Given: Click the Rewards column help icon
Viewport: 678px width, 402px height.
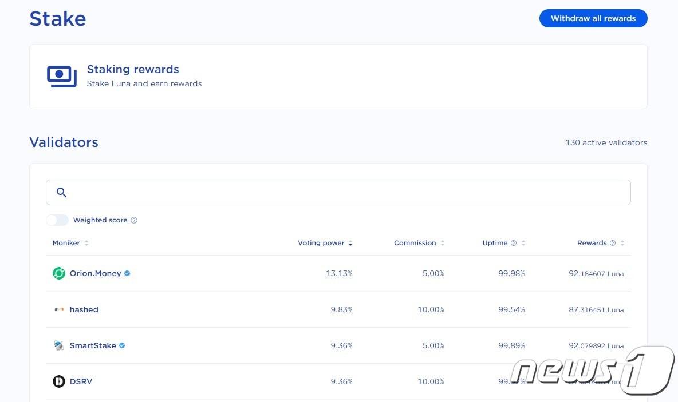Looking at the screenshot, I should click(x=613, y=243).
